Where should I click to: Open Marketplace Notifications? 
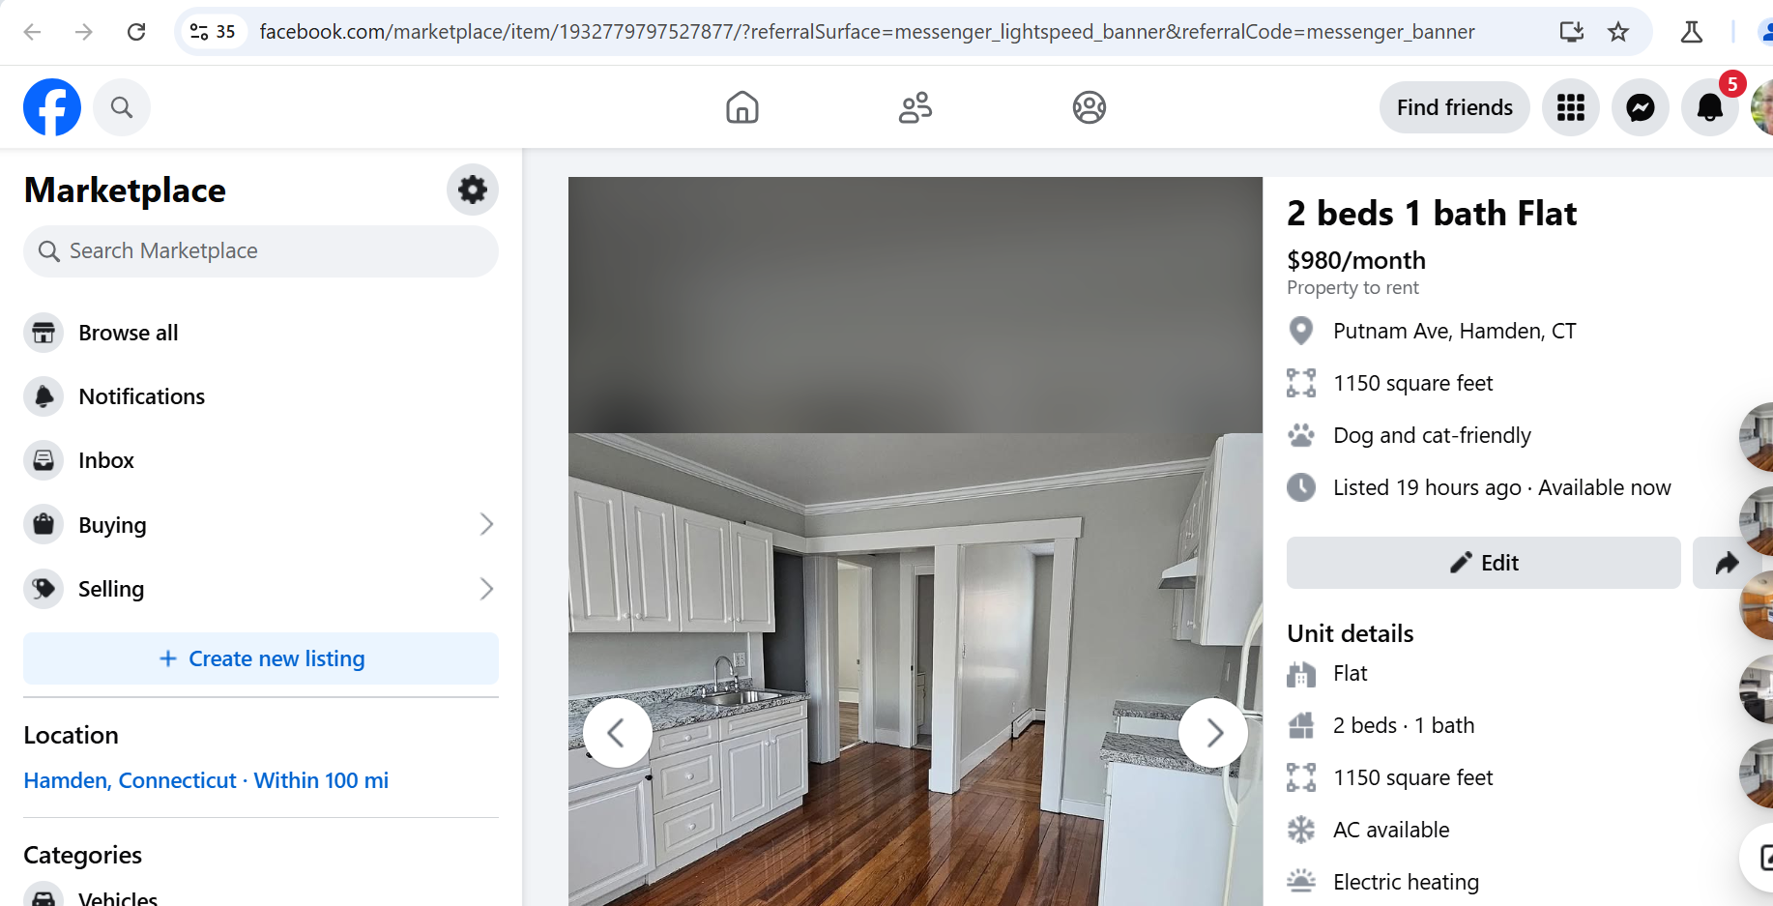click(x=261, y=396)
